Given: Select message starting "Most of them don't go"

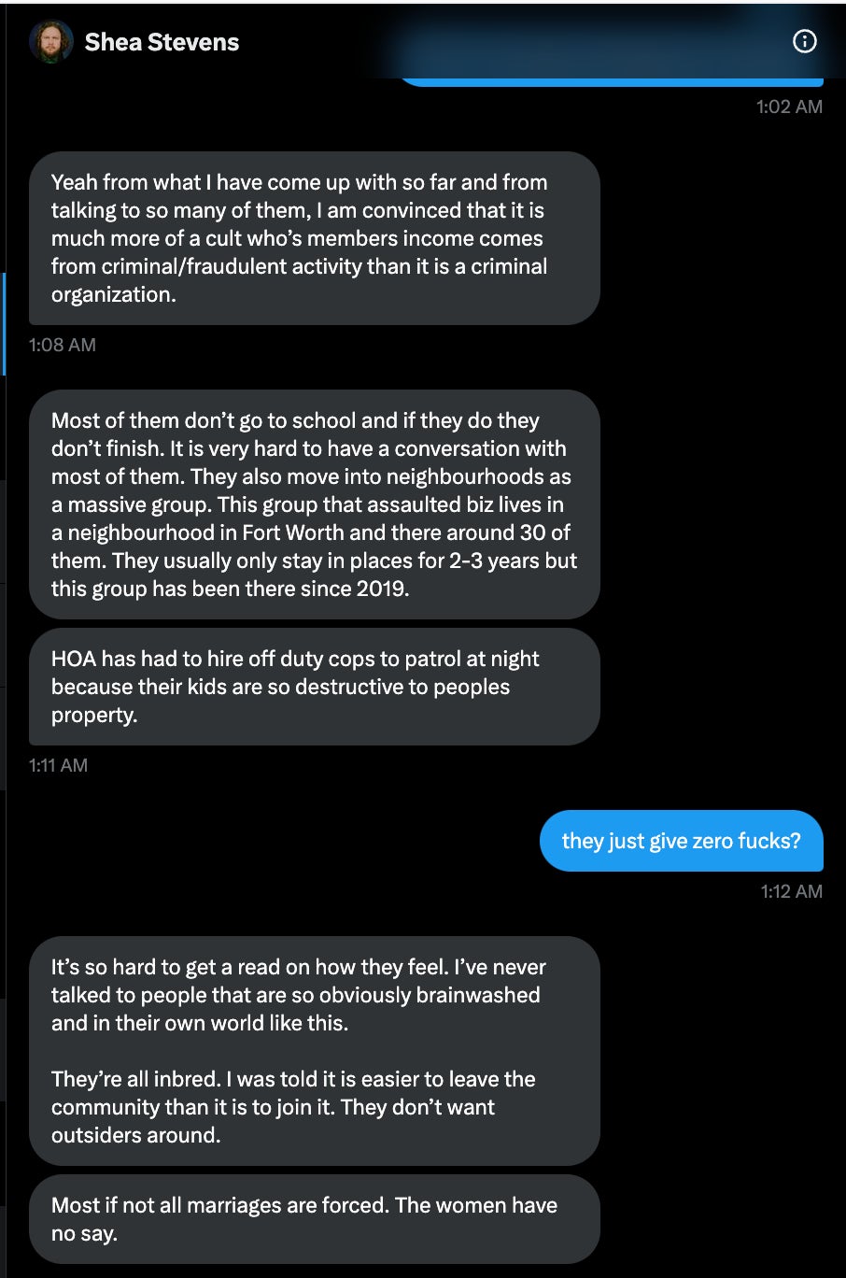Looking at the screenshot, I should [x=314, y=504].
